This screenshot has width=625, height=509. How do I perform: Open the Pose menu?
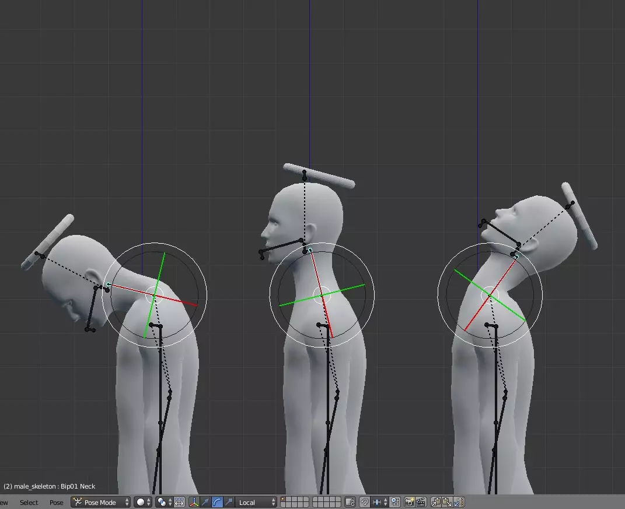click(56, 502)
